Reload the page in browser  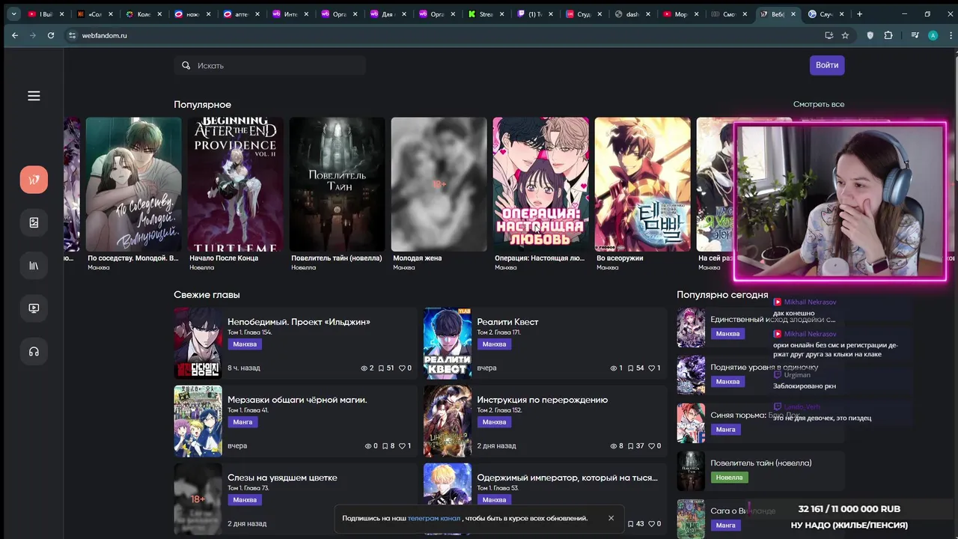(x=51, y=35)
